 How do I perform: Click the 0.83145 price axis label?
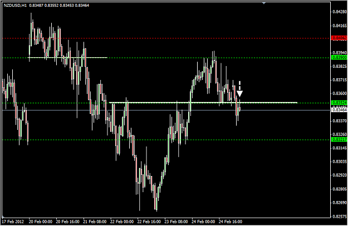(x=340, y=148)
